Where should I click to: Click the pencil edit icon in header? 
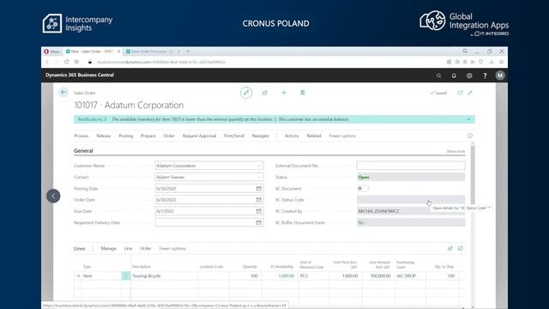(246, 93)
